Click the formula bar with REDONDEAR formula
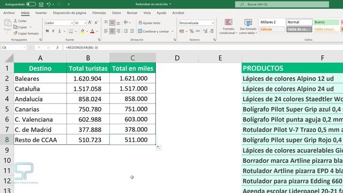The image size is (343, 193). 204,48
